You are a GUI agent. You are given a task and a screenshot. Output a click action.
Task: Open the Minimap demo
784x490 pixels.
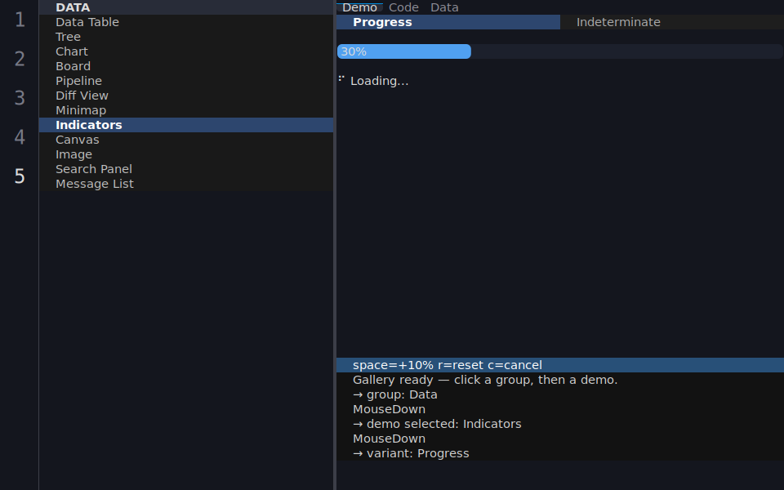(x=186, y=110)
